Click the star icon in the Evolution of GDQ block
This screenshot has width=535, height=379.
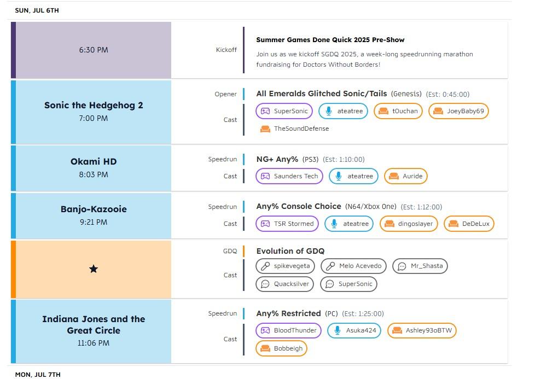[x=94, y=269]
